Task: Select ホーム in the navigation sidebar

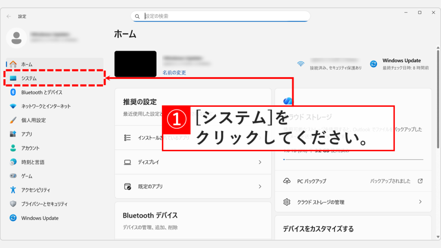Action: [x=14, y=63]
